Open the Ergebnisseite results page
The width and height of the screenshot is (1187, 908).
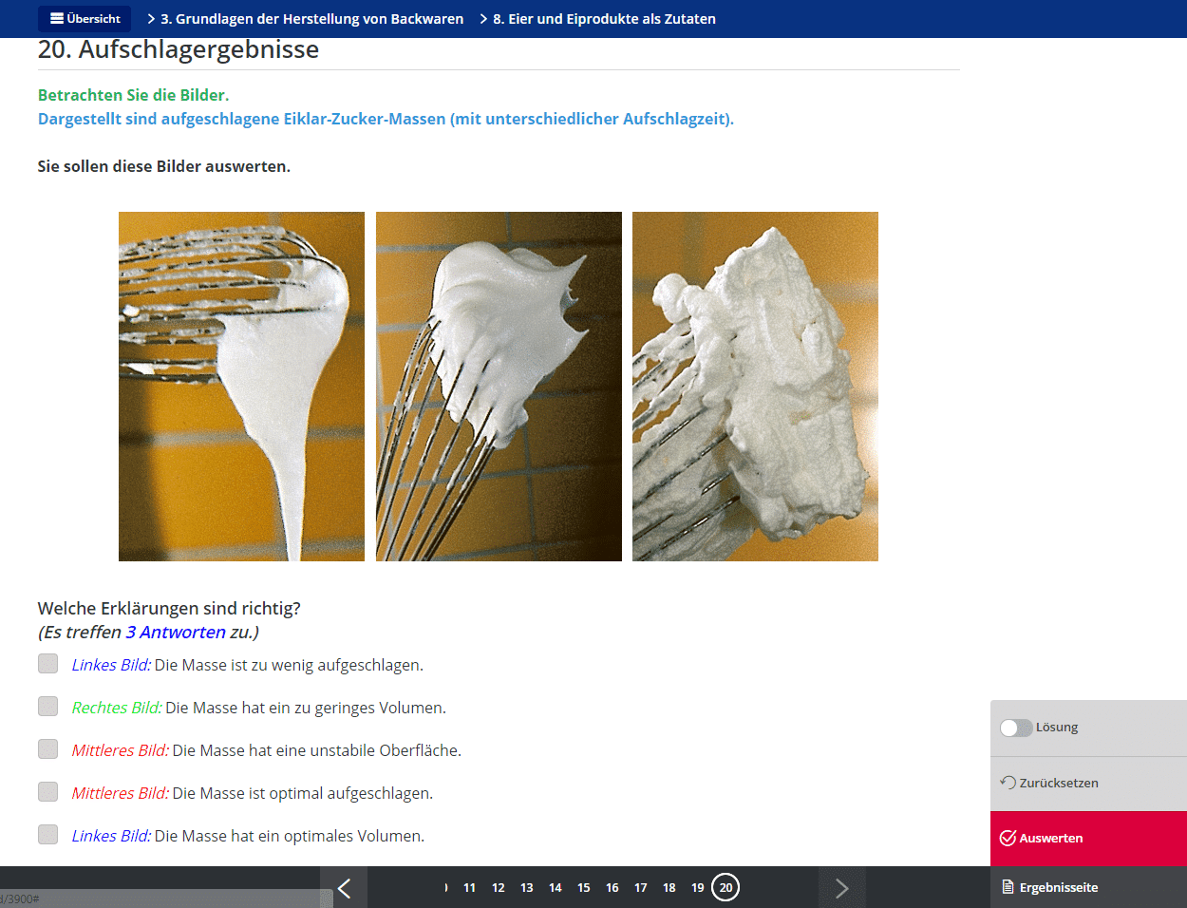coord(1049,887)
